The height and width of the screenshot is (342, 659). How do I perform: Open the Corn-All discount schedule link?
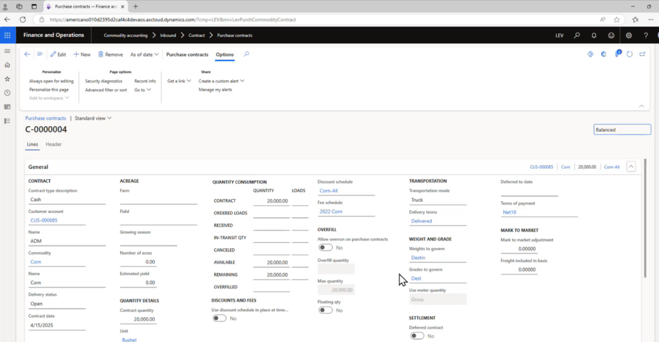[329, 191]
